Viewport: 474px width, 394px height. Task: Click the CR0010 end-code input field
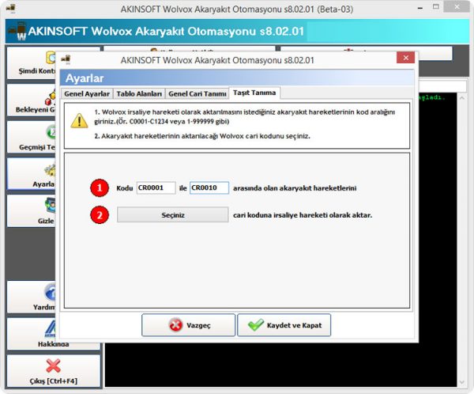pos(209,188)
